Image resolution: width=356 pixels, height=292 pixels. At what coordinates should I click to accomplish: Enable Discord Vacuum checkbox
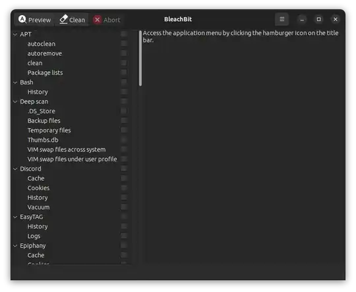click(x=124, y=207)
